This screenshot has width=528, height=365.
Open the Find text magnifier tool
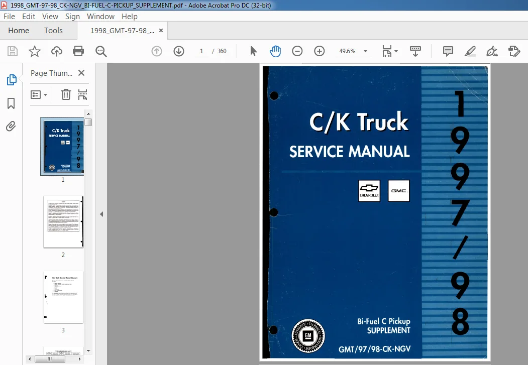101,52
